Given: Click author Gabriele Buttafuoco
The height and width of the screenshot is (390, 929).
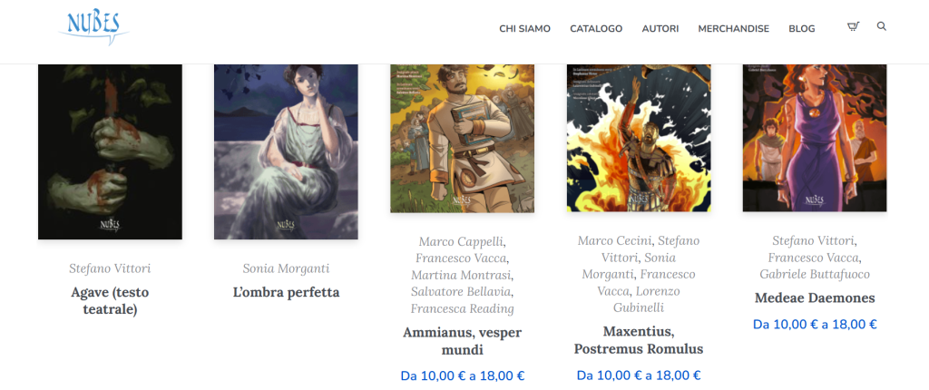Looking at the screenshot, I should tap(815, 275).
